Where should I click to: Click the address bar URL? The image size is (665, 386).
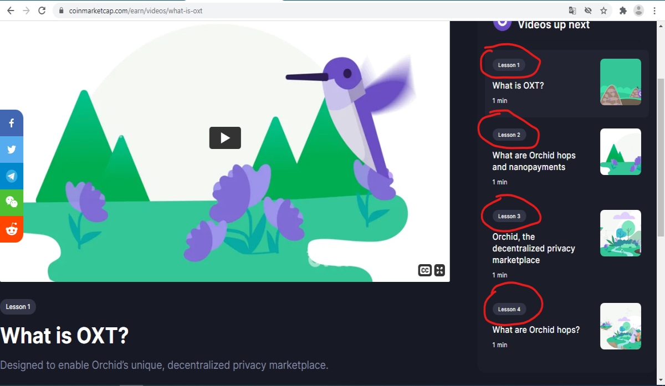[x=136, y=11]
